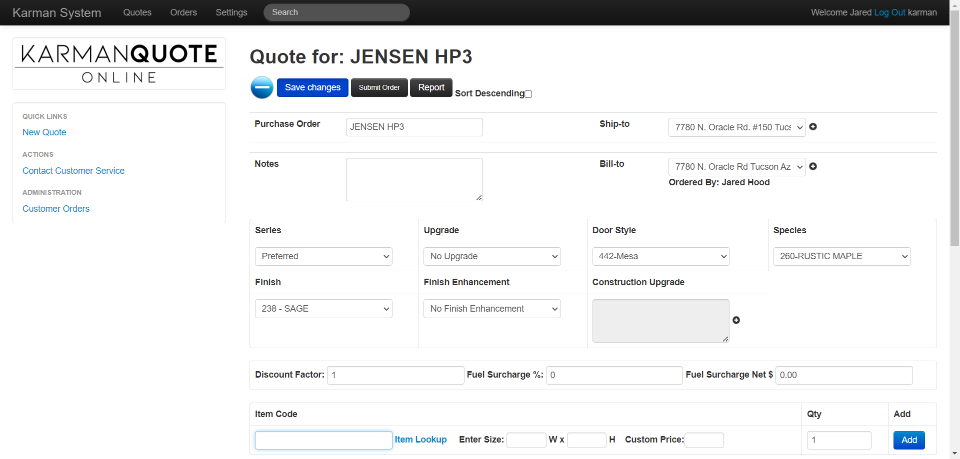960x459 pixels.
Task: Click the Fuel Surcharge Net $ field
Action: click(844, 375)
